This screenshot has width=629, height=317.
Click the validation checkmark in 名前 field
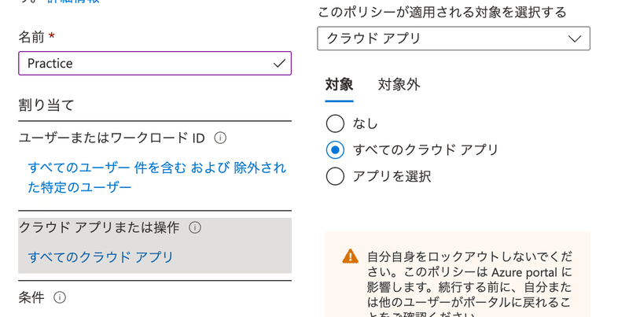[279, 63]
